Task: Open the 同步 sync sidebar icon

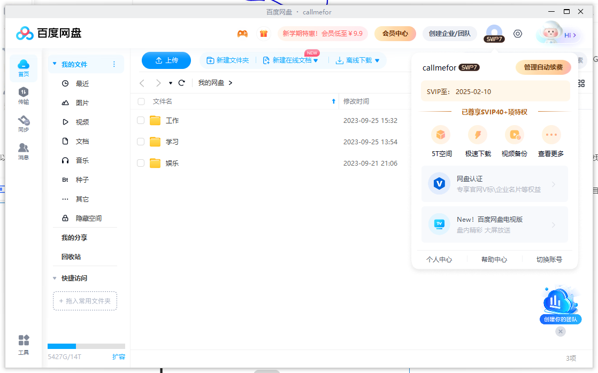Action: coord(23,124)
